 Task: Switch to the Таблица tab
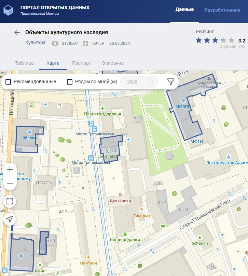[24, 63]
